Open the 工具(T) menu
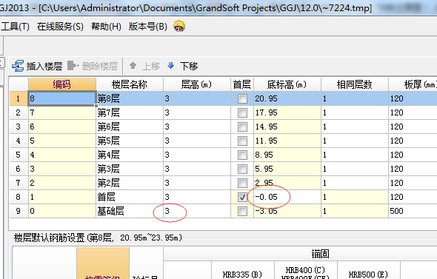This screenshot has height=279, width=437. (x=15, y=27)
